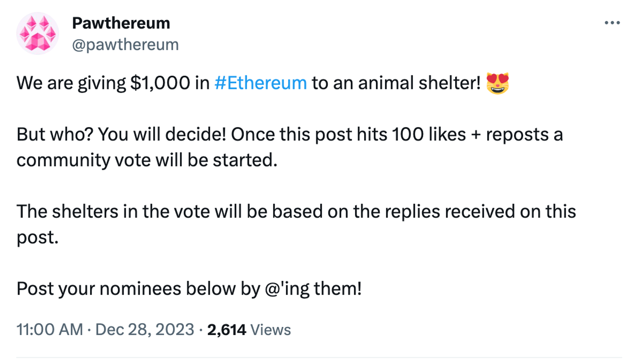View the 2,614 view count
This screenshot has height=361, width=638.
[226, 330]
